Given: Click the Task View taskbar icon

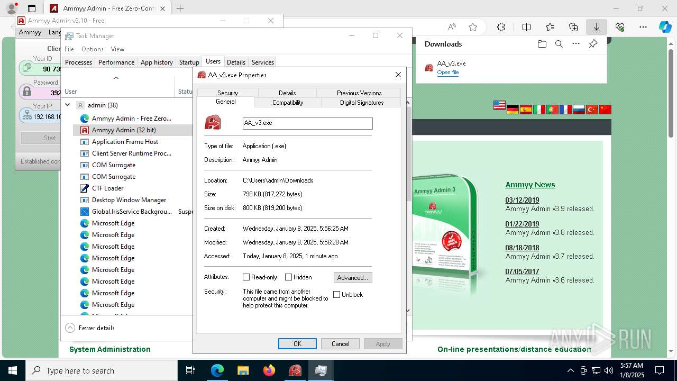Looking at the screenshot, I should [x=190, y=370].
